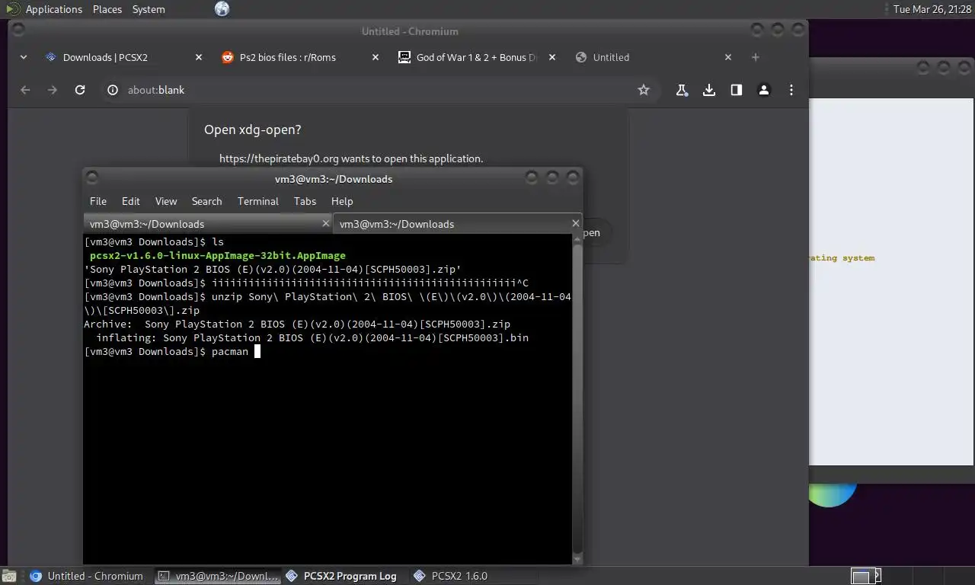This screenshot has width=975, height=585.
Task: Click the pcsx2 AppImage filename in terminal
Action: 218,255
